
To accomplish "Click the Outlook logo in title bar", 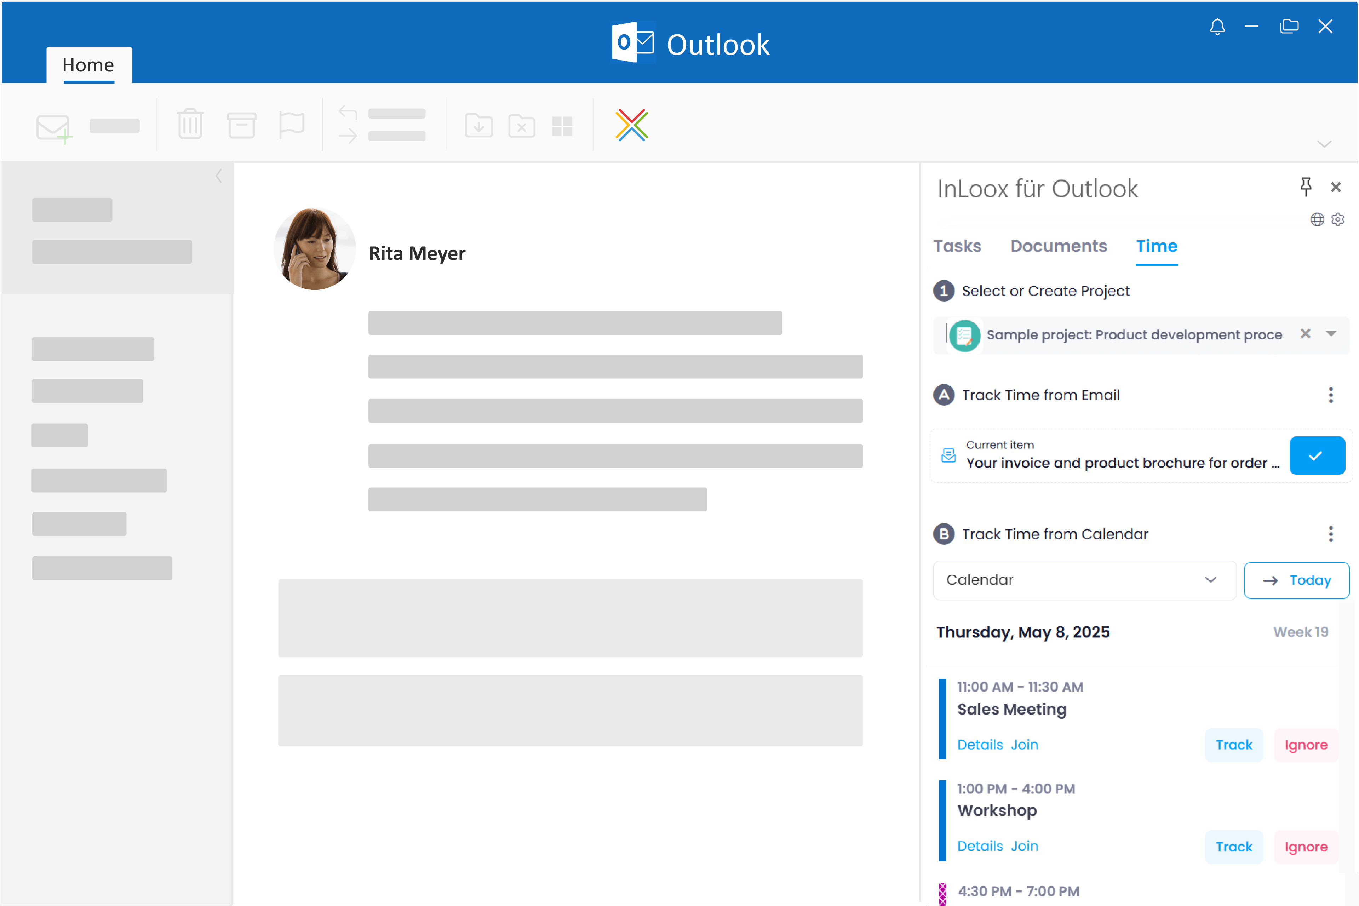I will 633,43.
